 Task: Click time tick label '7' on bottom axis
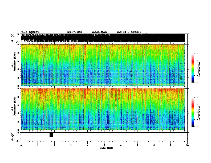[x=137, y=145]
